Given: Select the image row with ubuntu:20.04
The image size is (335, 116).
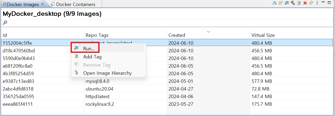Looking at the screenshot, I should [x=99, y=89].
